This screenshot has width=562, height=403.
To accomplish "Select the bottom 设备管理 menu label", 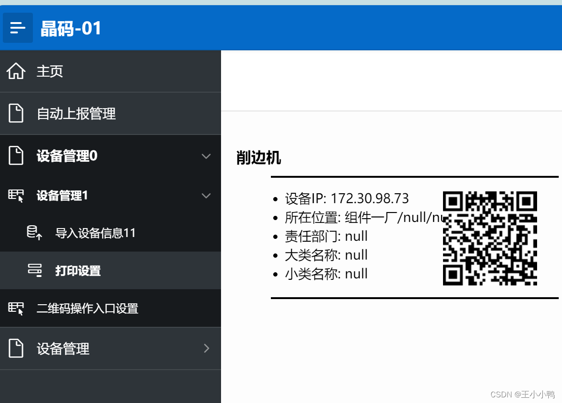I will (63, 348).
